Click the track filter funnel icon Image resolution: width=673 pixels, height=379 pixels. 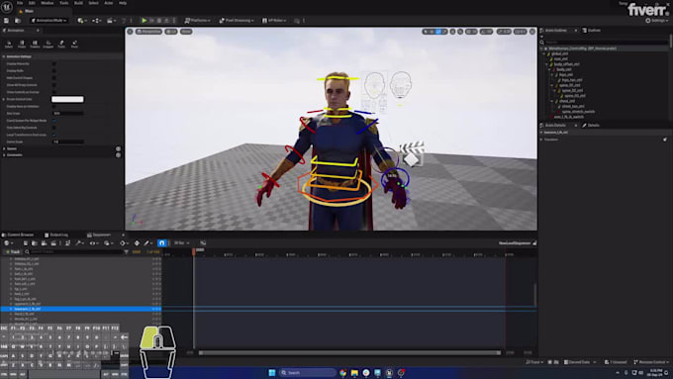(x=127, y=252)
